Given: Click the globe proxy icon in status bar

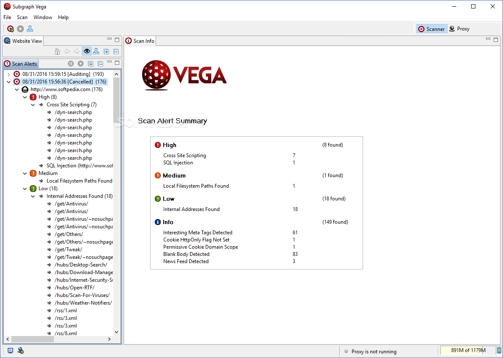Looking at the screenshot, I should click(20, 351).
